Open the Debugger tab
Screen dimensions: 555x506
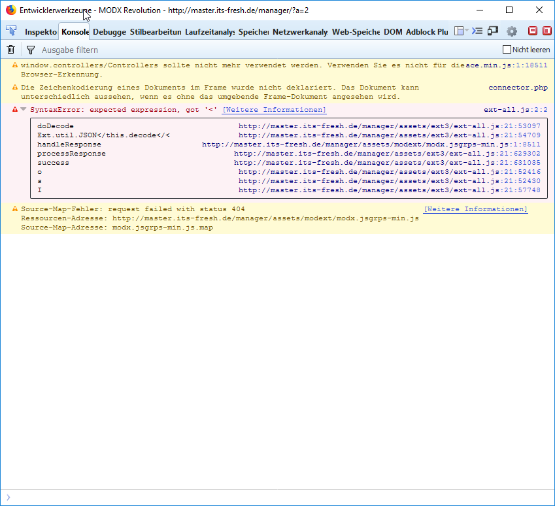109,31
